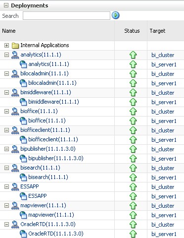
Task: Open bi_cluster target in the bioffice row
Action: point(163,112)
